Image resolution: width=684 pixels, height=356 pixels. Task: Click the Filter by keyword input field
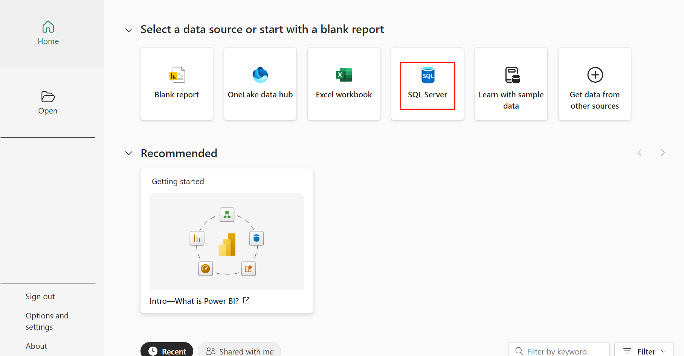click(557, 351)
